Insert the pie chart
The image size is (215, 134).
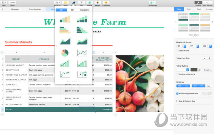[x=65, y=53]
